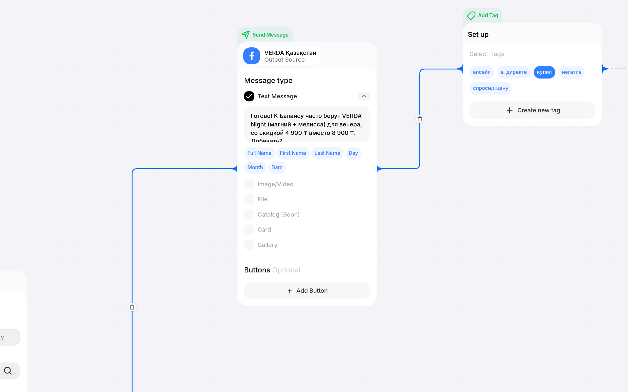The height and width of the screenshot is (392, 628).
Task: Click the Send Message paper plane icon
Action: click(x=246, y=35)
